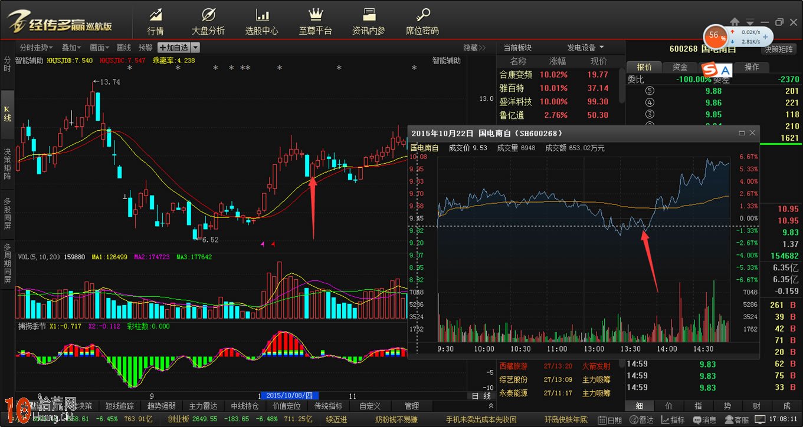Toggle the 日 period button
This screenshot has width=803, height=427.
475,396
